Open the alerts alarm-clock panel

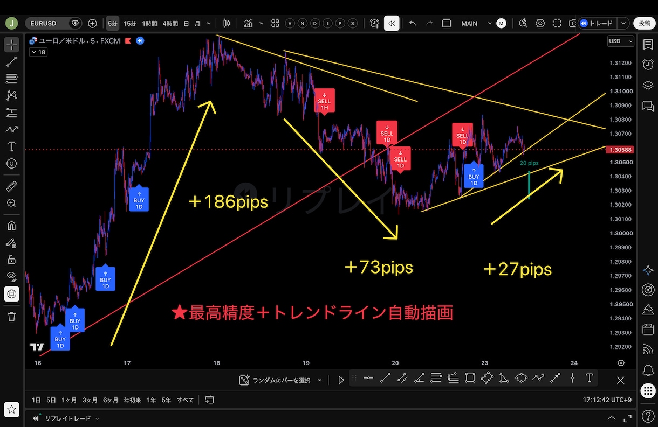(648, 65)
